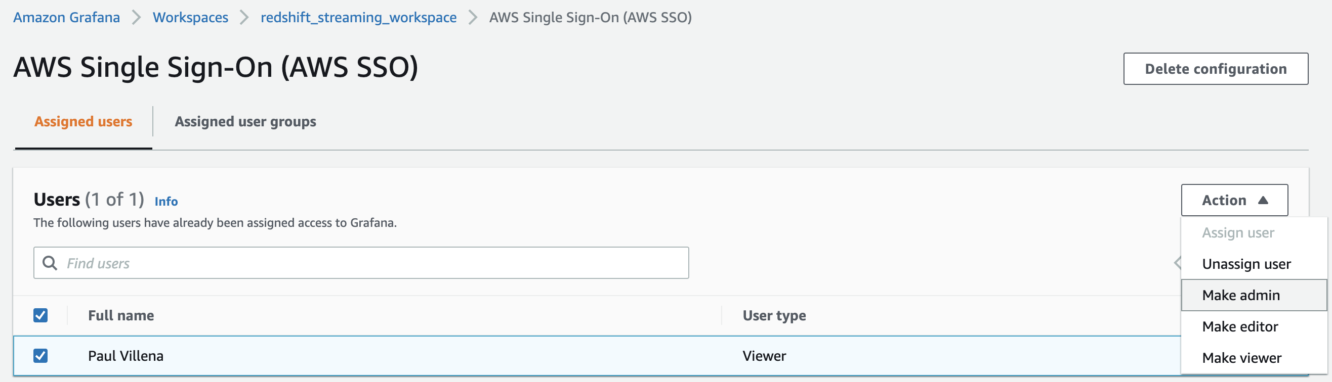Uncheck the Paul Villena row checkbox

(x=40, y=356)
